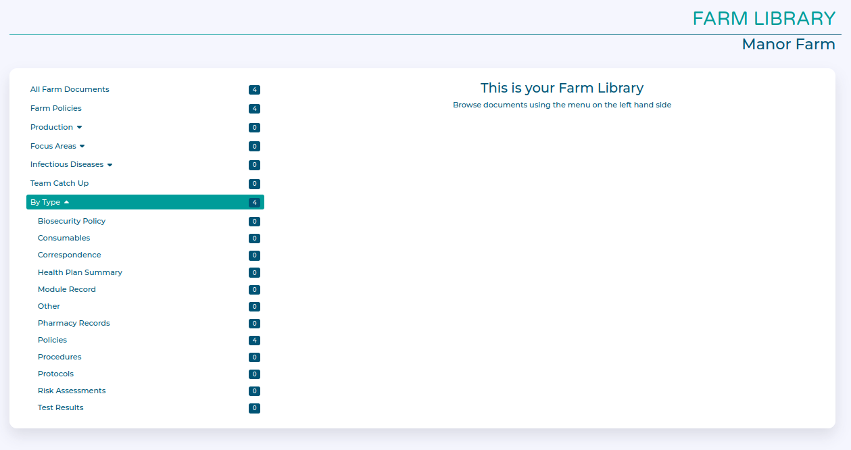Select Farm Policies in the sidebar
The image size is (851, 450).
(x=56, y=108)
